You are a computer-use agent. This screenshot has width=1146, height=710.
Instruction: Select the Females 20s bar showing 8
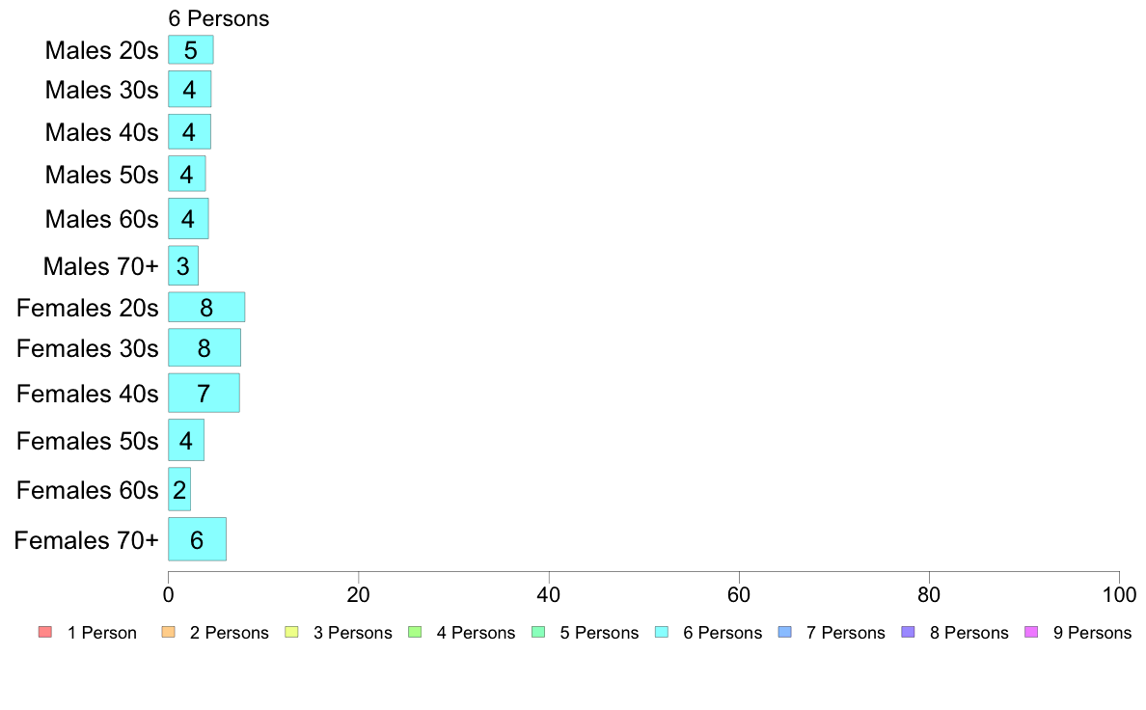pos(206,307)
